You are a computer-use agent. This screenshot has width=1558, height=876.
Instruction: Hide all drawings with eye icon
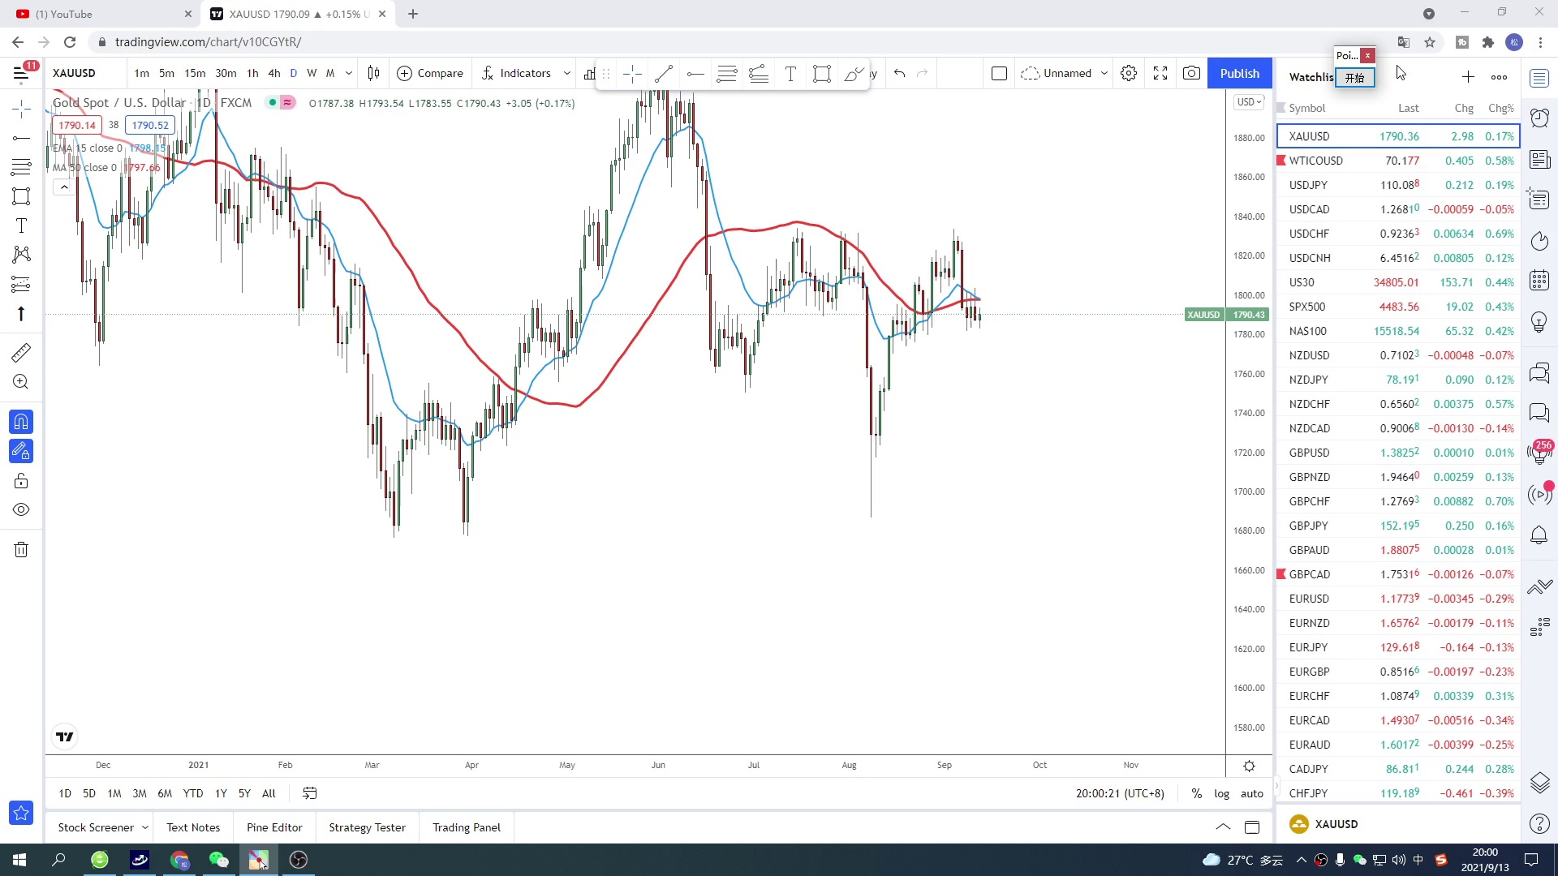point(21,510)
